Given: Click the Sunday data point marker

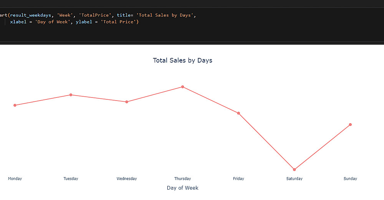Looking at the screenshot, I should point(350,125).
